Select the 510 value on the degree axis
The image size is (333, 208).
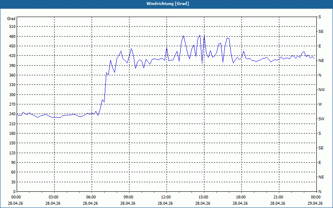coord(12,27)
